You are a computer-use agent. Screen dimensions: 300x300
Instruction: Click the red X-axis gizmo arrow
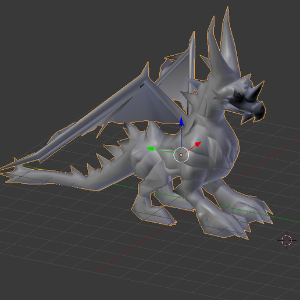click(198, 144)
